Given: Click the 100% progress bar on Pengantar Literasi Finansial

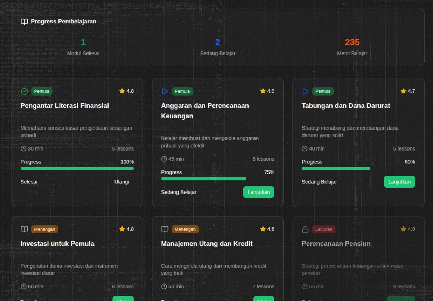Looking at the screenshot, I should [77, 168].
